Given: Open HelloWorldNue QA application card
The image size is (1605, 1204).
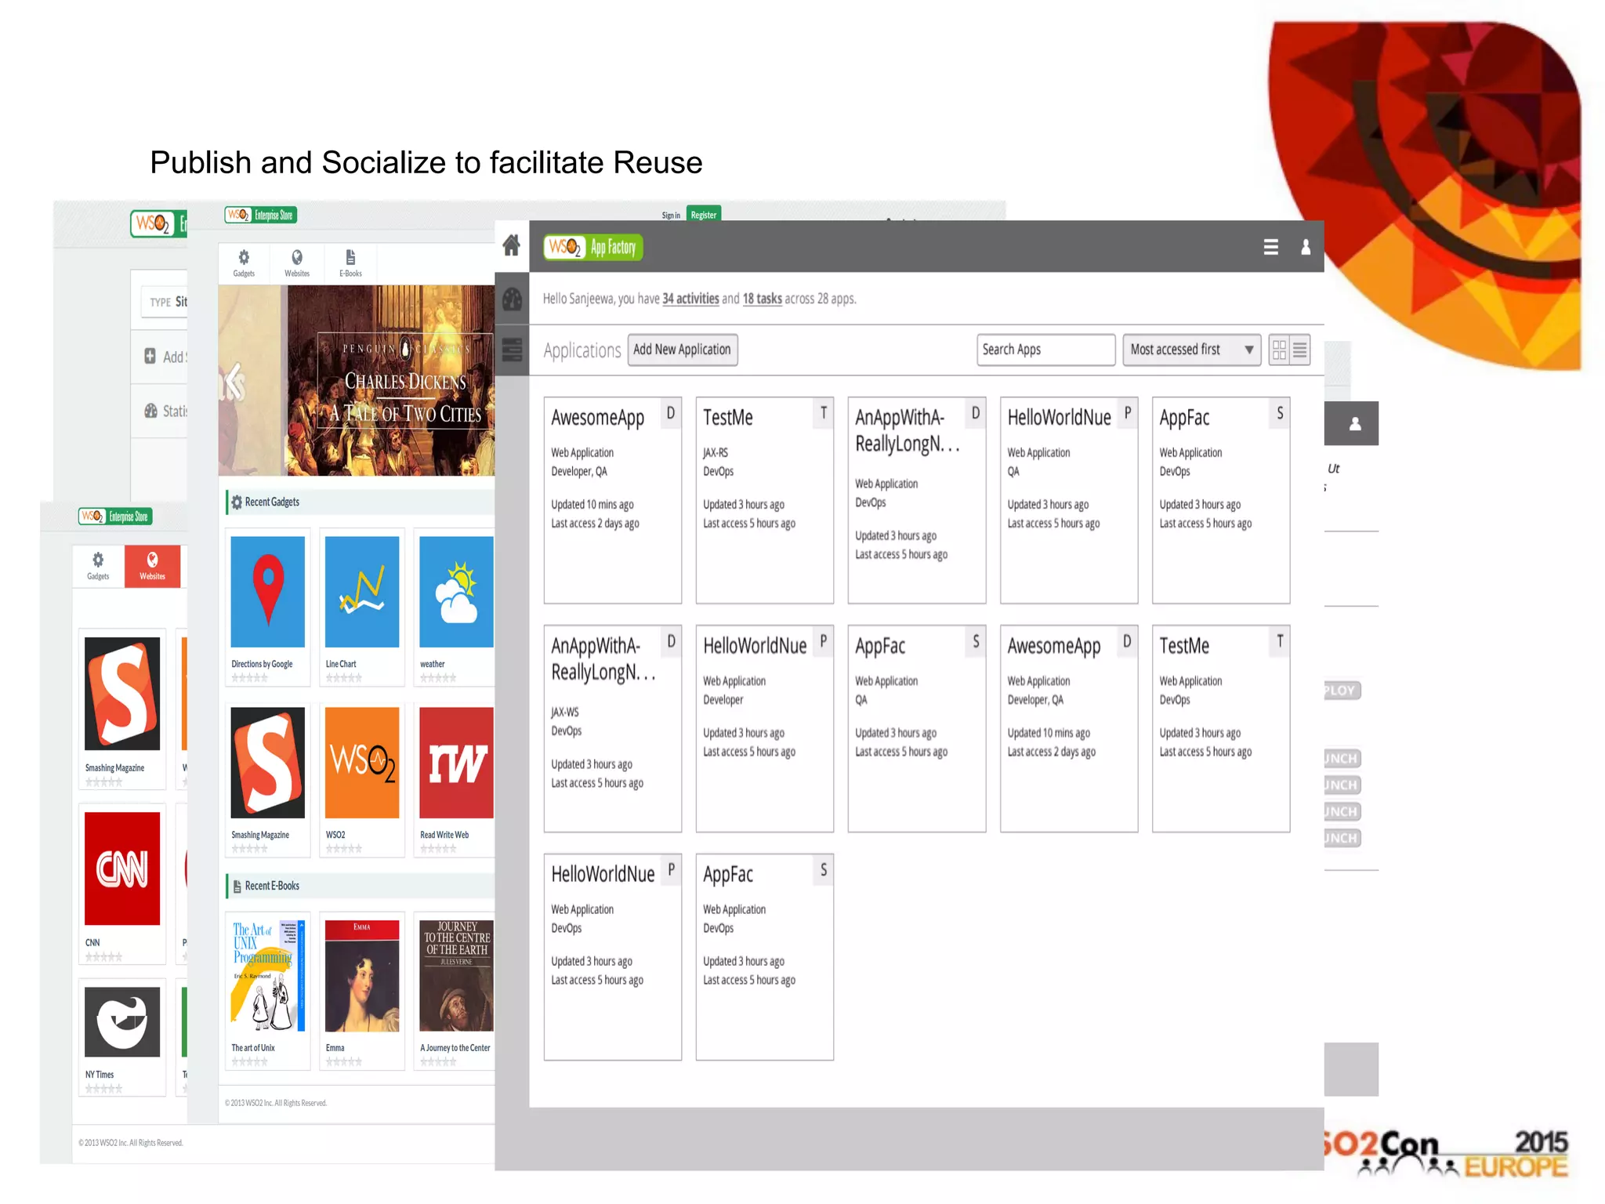Looking at the screenshot, I should pos(1069,500).
